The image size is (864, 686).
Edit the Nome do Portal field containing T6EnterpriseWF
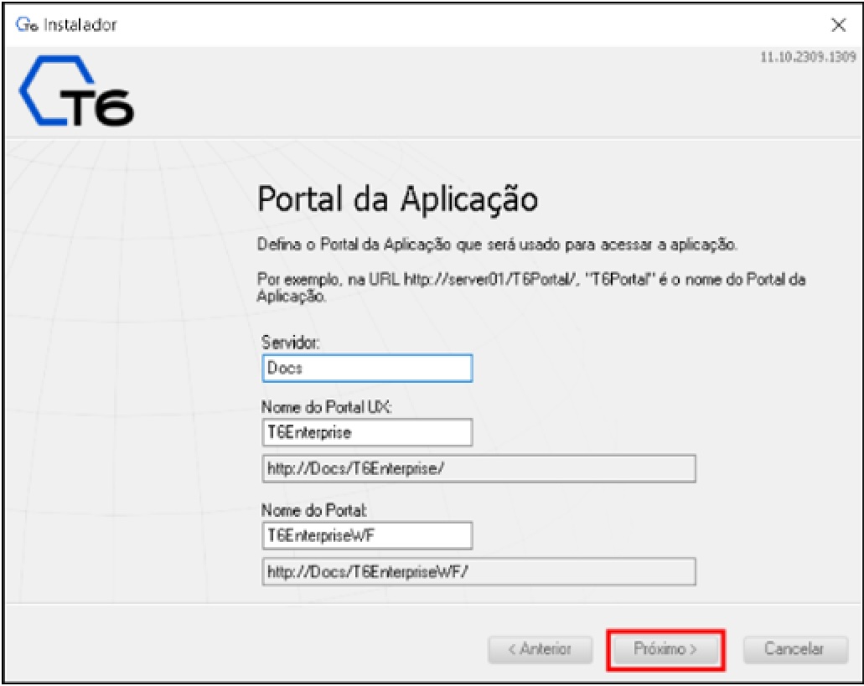(367, 536)
